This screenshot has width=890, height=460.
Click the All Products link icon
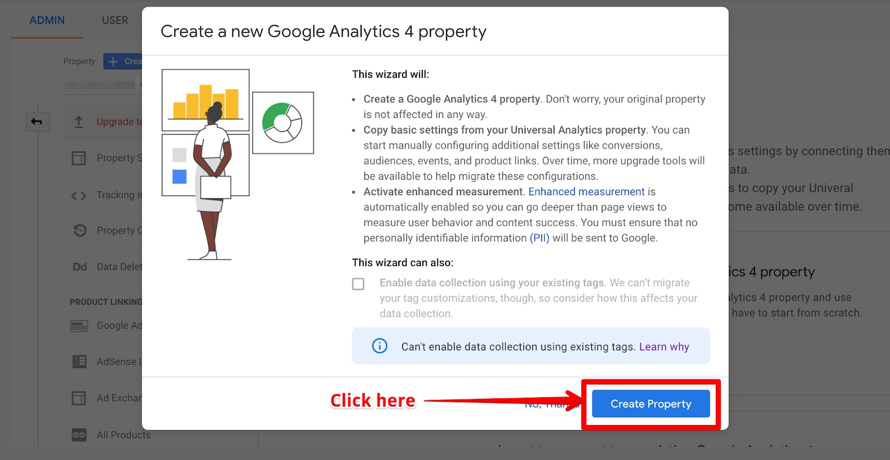tap(79, 435)
